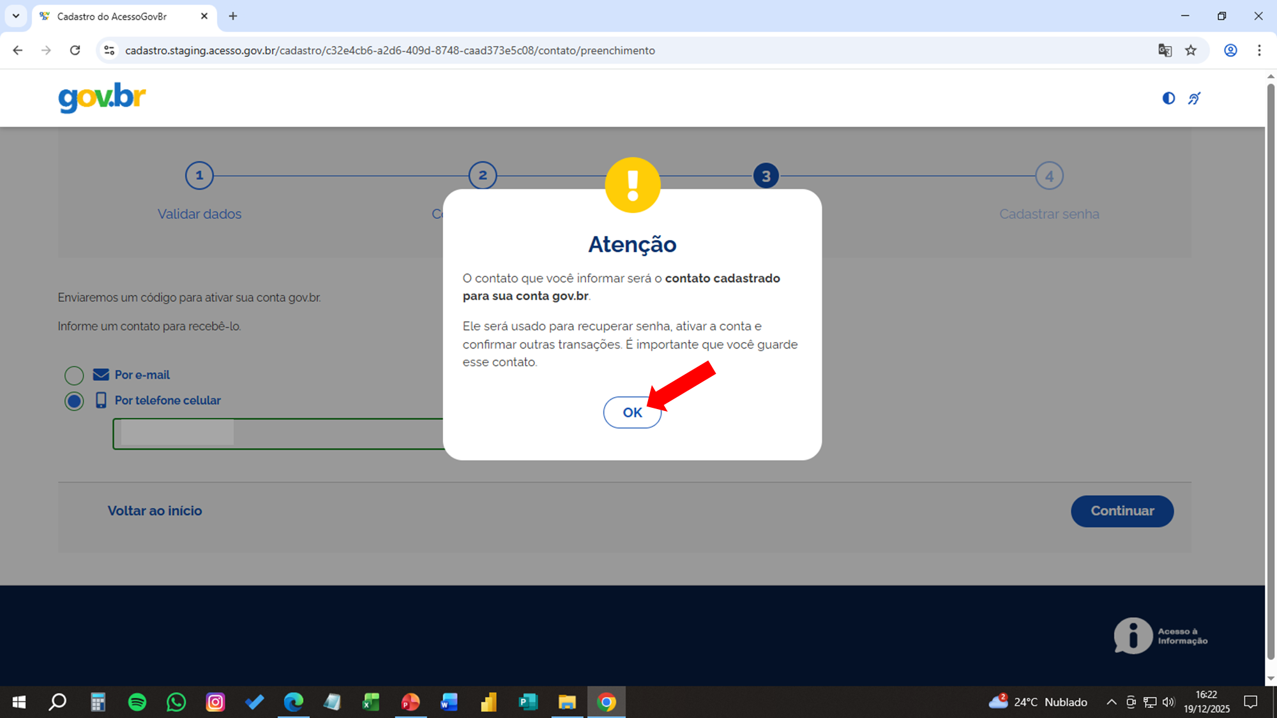Select the Cadastro do AcessoGovBr tab
This screenshot has height=718, width=1277.
pos(112,17)
